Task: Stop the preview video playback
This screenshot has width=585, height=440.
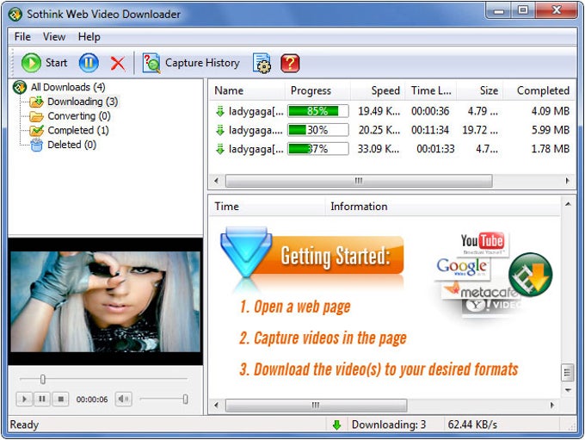Action: pos(60,399)
